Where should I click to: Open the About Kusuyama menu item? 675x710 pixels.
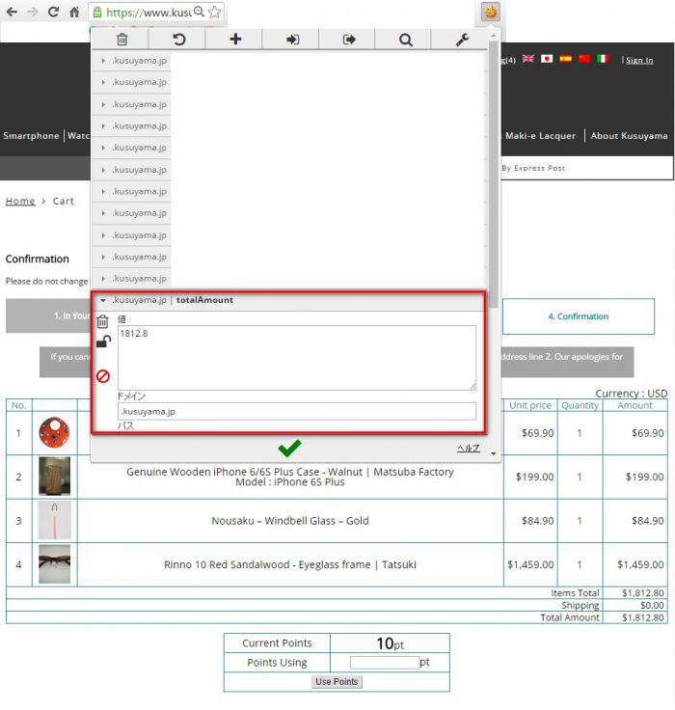coord(629,136)
